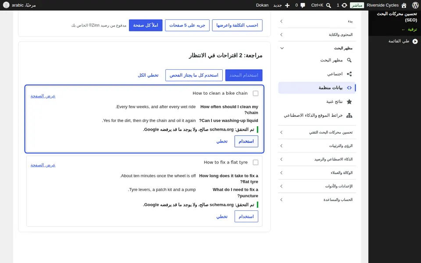This screenshot has width=421, height=263.
Task: Click the ترقية upgrade link
Action: point(410,29)
